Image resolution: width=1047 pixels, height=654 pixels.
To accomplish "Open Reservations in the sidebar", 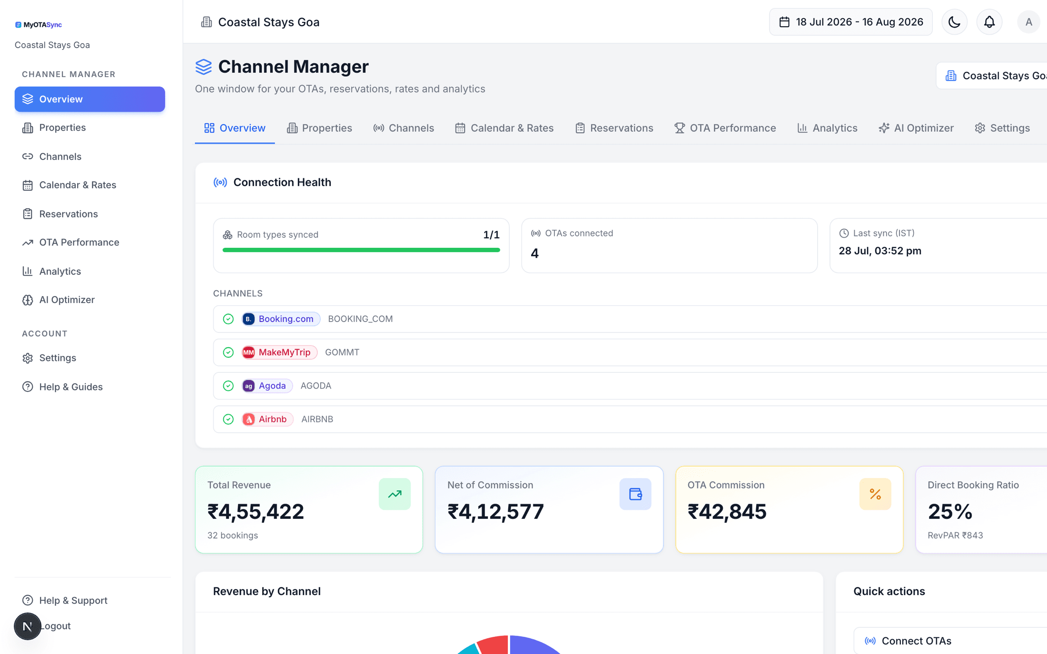I will 90,214.
